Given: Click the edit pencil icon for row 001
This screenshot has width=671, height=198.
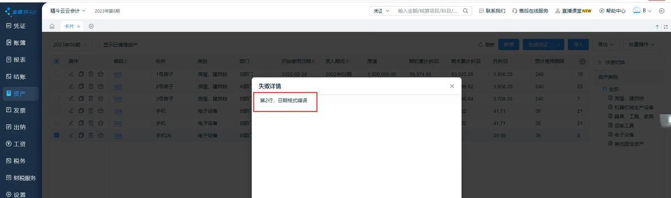Looking at the screenshot, I should coord(71,74).
